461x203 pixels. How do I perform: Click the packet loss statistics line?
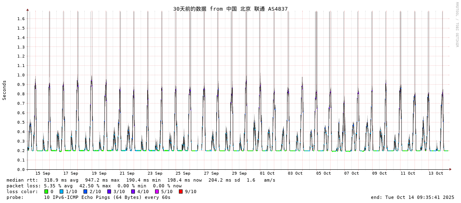tap(94, 186)
